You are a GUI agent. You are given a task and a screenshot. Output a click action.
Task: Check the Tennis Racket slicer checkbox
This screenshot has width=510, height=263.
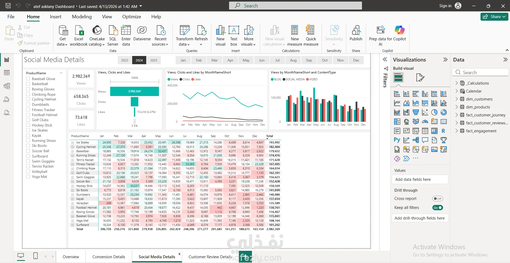28,166
